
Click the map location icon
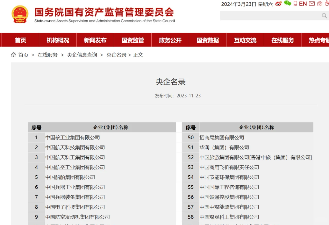320,3
